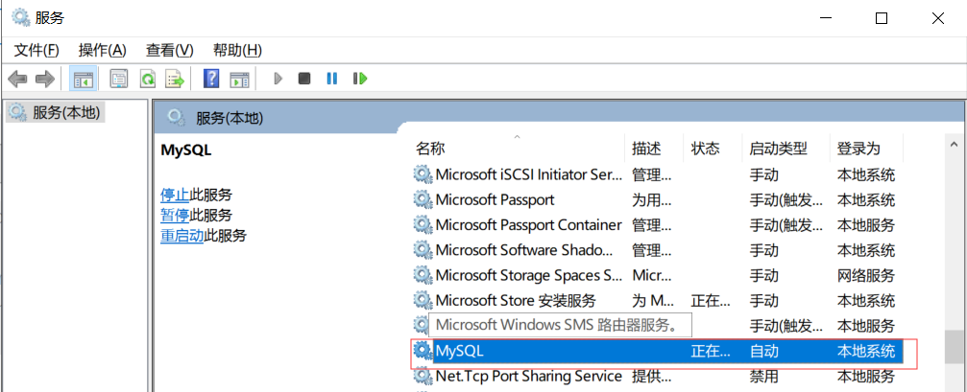Click gear icon of MySQL service
This screenshot has height=392, width=967.
422,351
